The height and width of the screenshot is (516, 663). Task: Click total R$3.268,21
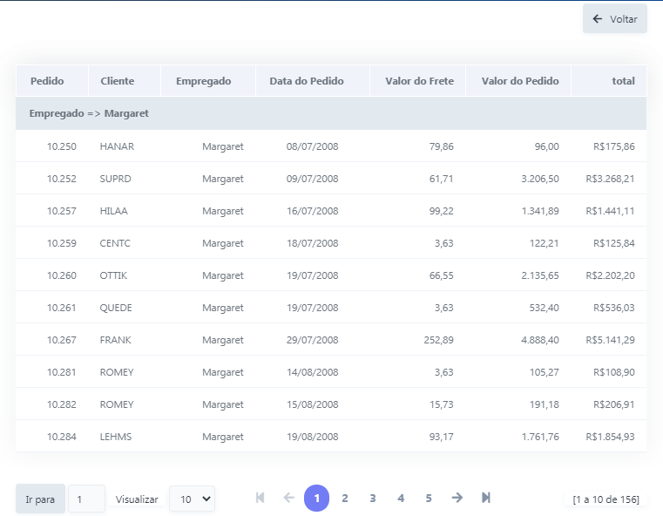610,179
